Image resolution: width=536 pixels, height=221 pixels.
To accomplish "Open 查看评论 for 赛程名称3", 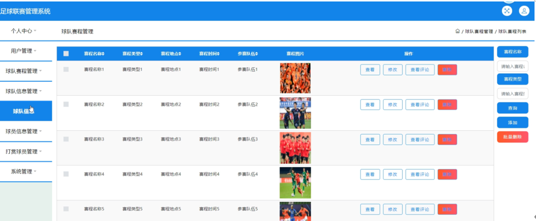I will click(420, 140).
